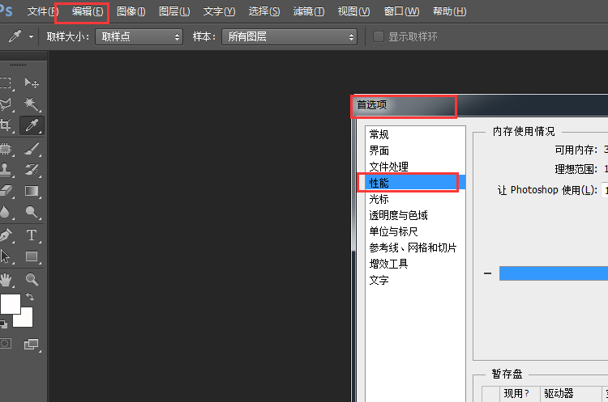The width and height of the screenshot is (608, 402).
Task: Open the 样本 所有图层 dropdown
Action: click(x=289, y=36)
